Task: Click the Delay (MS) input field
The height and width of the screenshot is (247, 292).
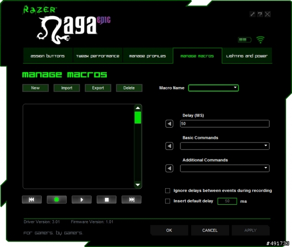Action: click(225, 123)
